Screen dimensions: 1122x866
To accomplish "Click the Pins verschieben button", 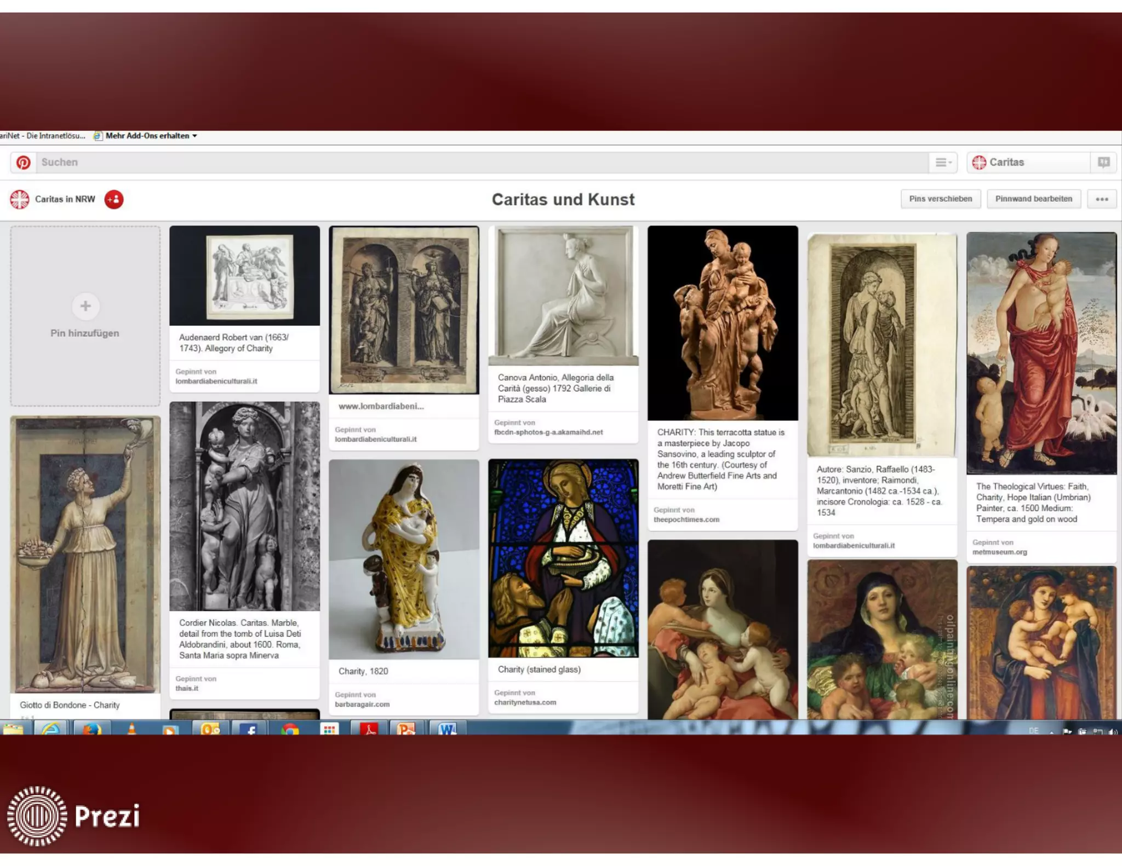I will tap(940, 199).
